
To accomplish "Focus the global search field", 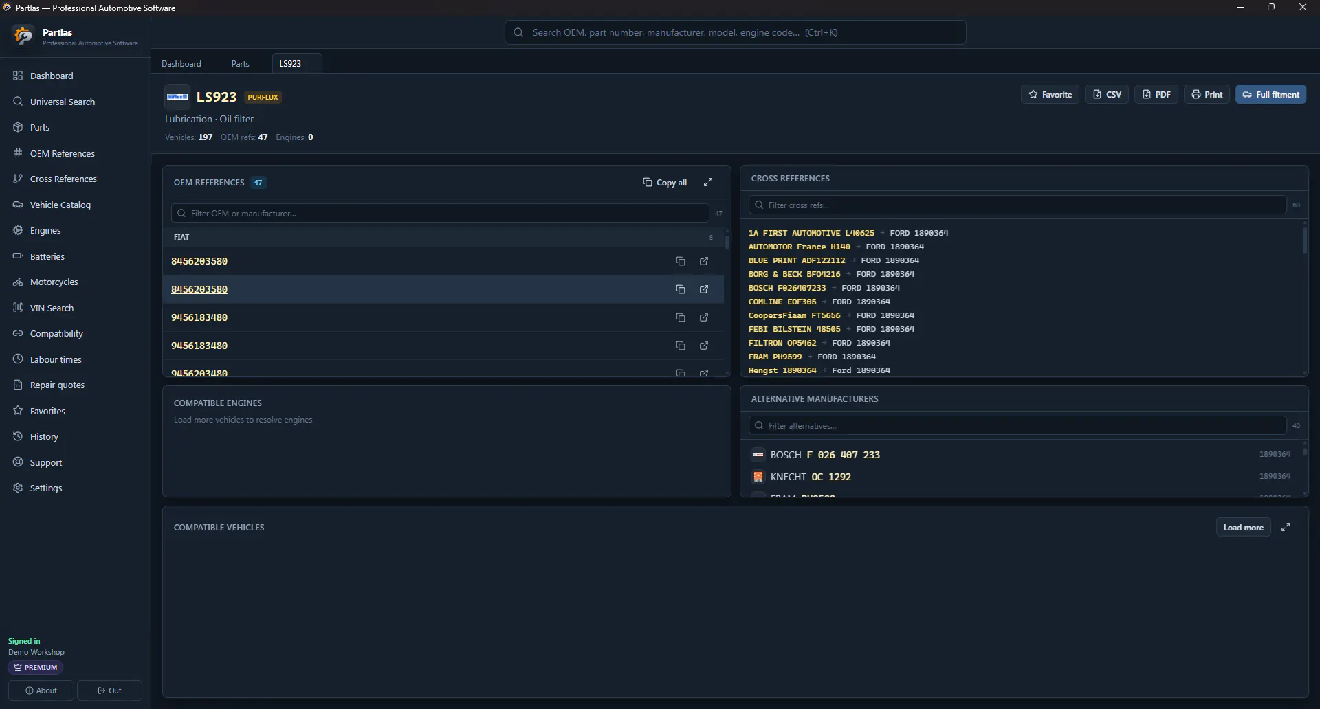I will 735,32.
